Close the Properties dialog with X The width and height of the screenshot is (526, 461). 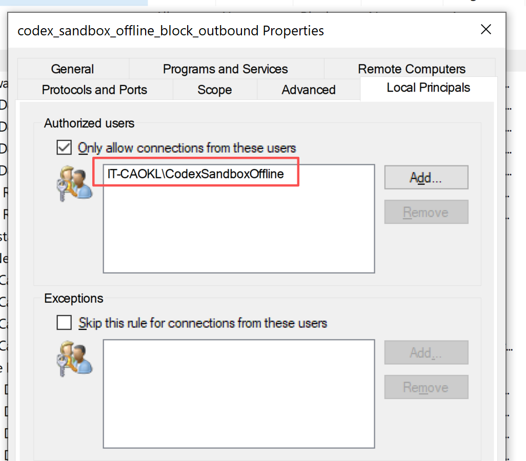click(x=485, y=30)
